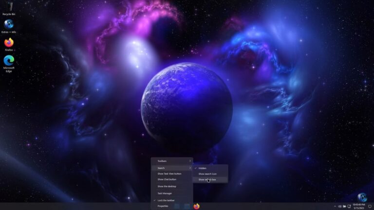Open Firefox from the taskbar
This screenshot has width=374, height=210.
[196, 206]
